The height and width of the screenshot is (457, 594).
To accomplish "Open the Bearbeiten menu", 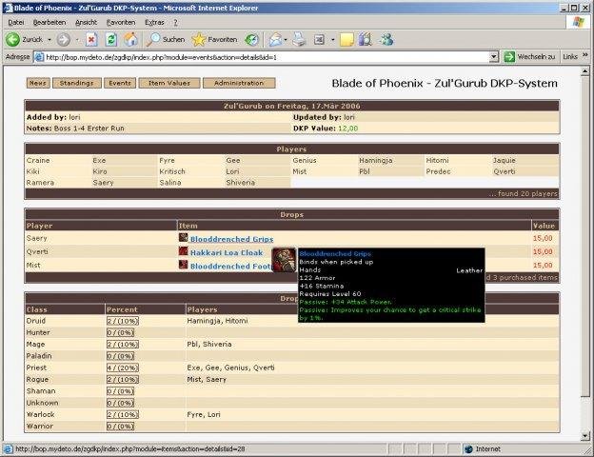I will pos(49,22).
